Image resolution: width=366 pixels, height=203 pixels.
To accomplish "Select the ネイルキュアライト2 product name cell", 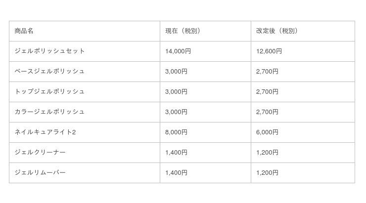I will tap(45, 132).
